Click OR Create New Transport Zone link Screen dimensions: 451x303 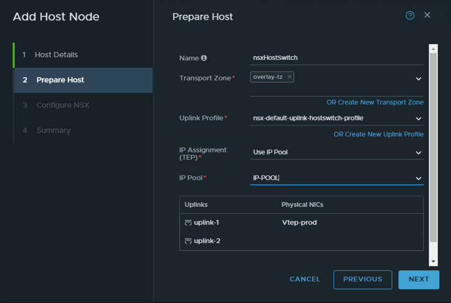coord(375,102)
